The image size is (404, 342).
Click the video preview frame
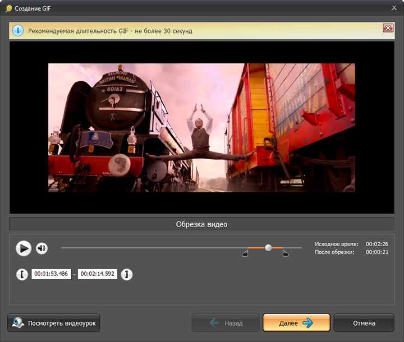(202, 127)
